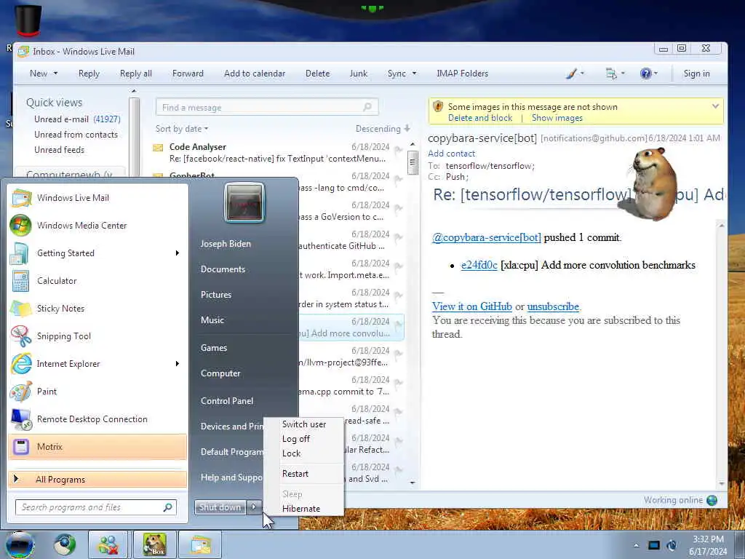Click the search magnifier in Find a message
Image resolution: width=745 pixels, height=559 pixels.
click(367, 108)
